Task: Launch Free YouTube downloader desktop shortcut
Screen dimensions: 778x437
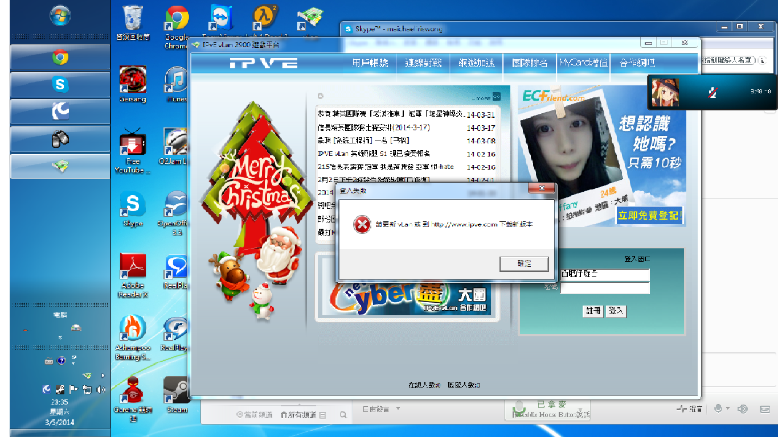Action: (133, 151)
